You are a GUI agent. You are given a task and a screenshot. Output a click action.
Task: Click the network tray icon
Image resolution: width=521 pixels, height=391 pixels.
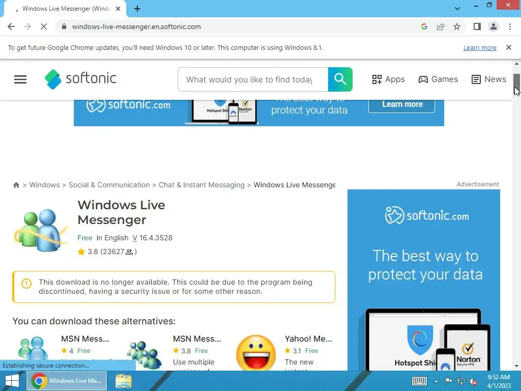[460, 381]
